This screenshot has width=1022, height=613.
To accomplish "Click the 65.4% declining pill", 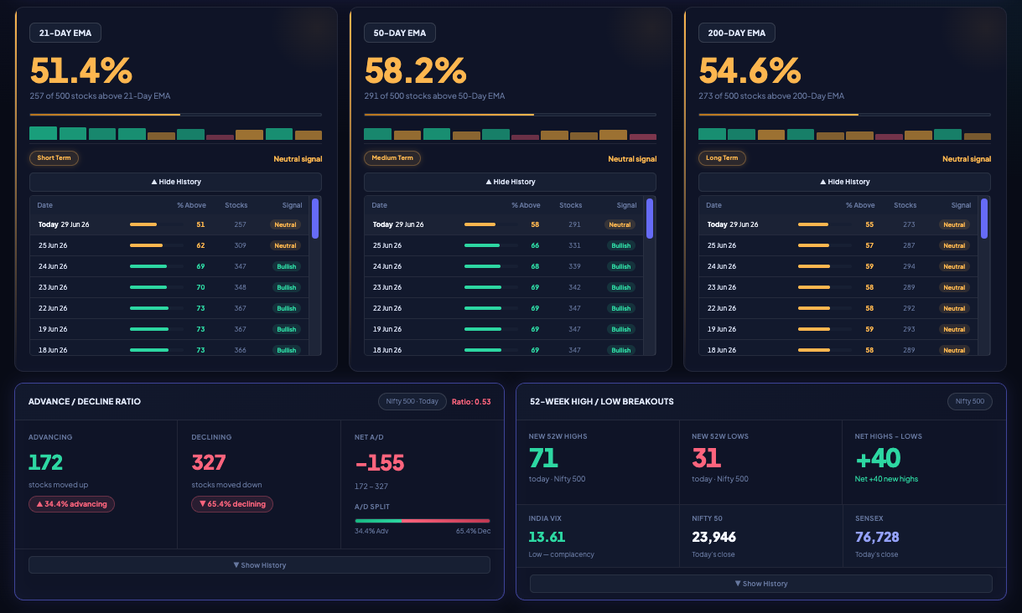I will tap(232, 504).
